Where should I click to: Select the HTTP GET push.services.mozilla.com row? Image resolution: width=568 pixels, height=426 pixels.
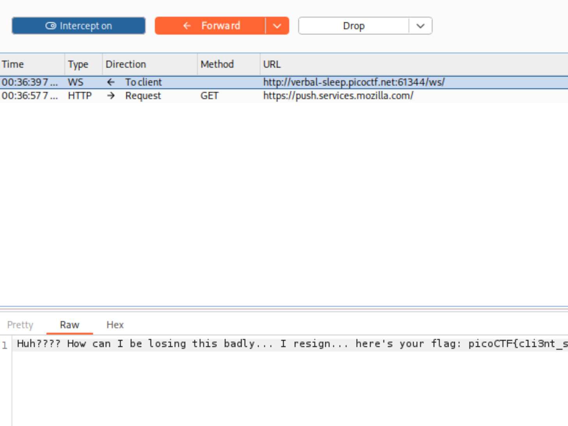point(284,96)
